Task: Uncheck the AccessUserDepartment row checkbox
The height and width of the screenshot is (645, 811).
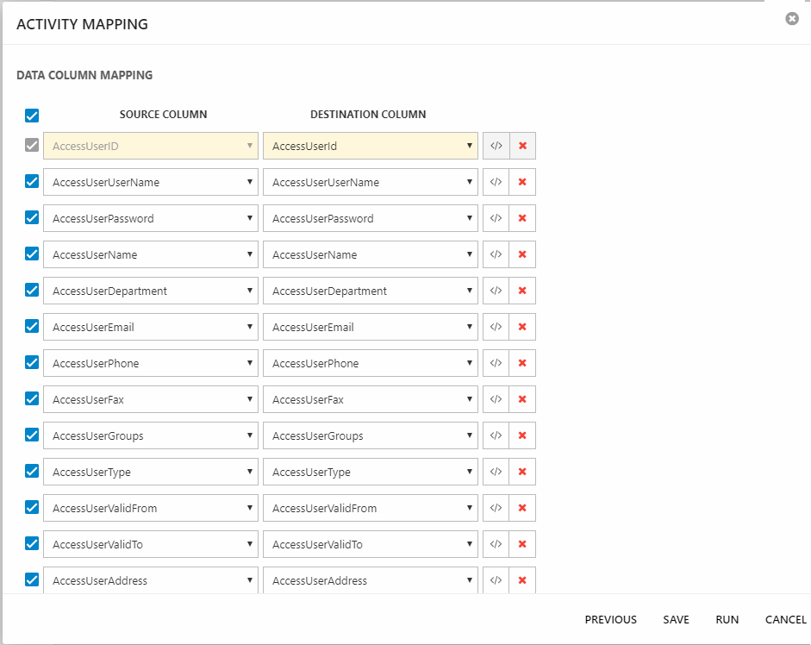Action: (32, 291)
